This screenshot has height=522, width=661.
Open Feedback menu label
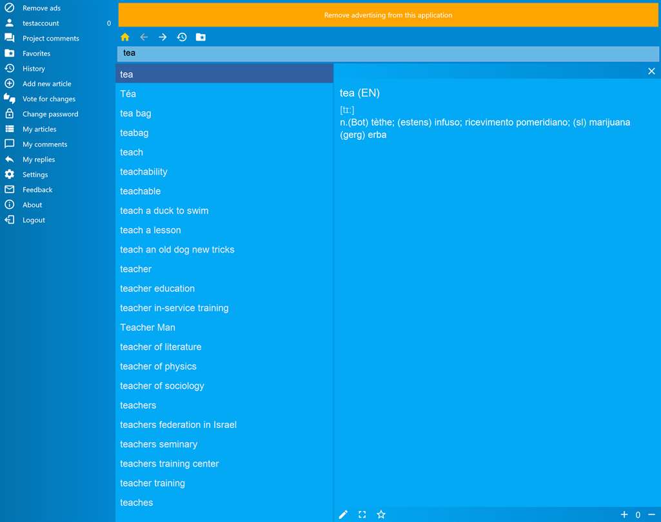[x=37, y=189]
